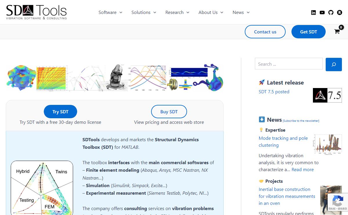Open the SDTools YouTube channel icon
Image resolution: width=348 pixels, height=215 pixels.
point(322,12)
